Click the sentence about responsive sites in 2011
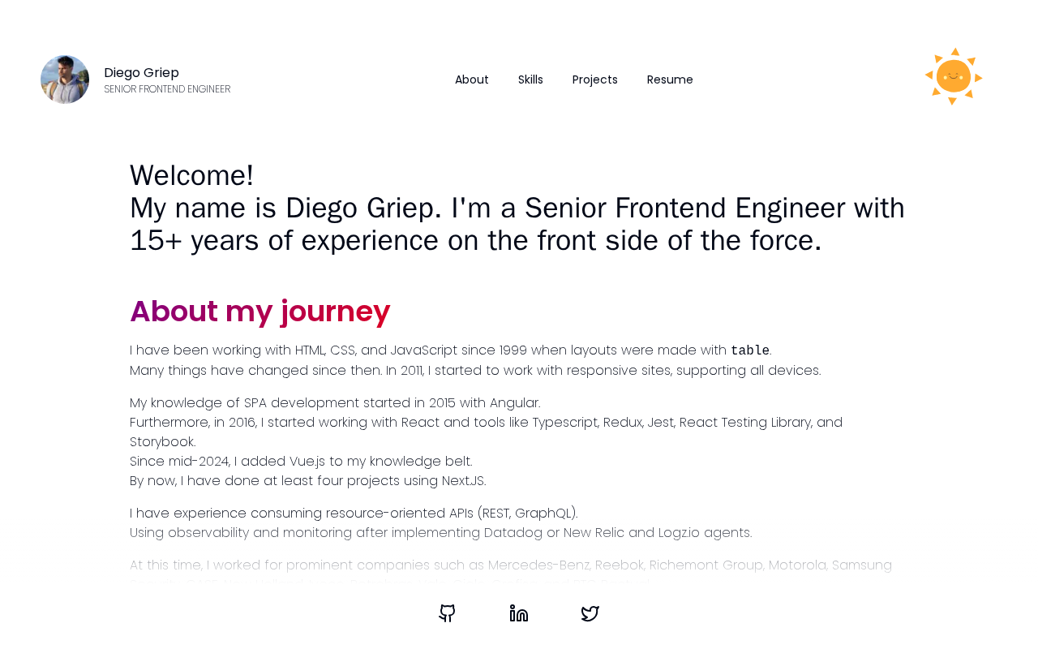1038x649 pixels. point(475,370)
